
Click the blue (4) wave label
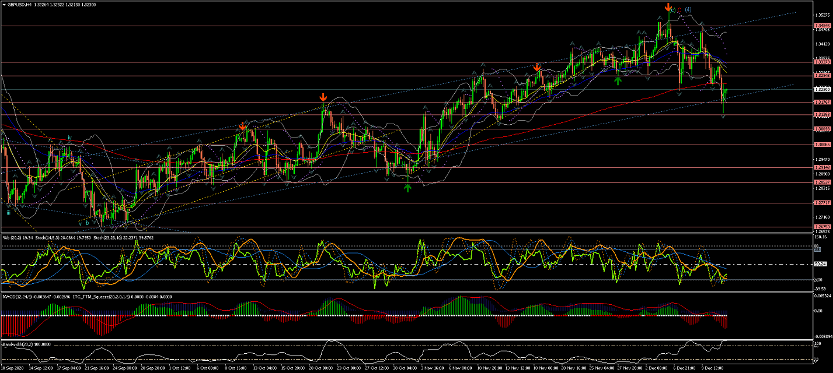[x=688, y=9]
